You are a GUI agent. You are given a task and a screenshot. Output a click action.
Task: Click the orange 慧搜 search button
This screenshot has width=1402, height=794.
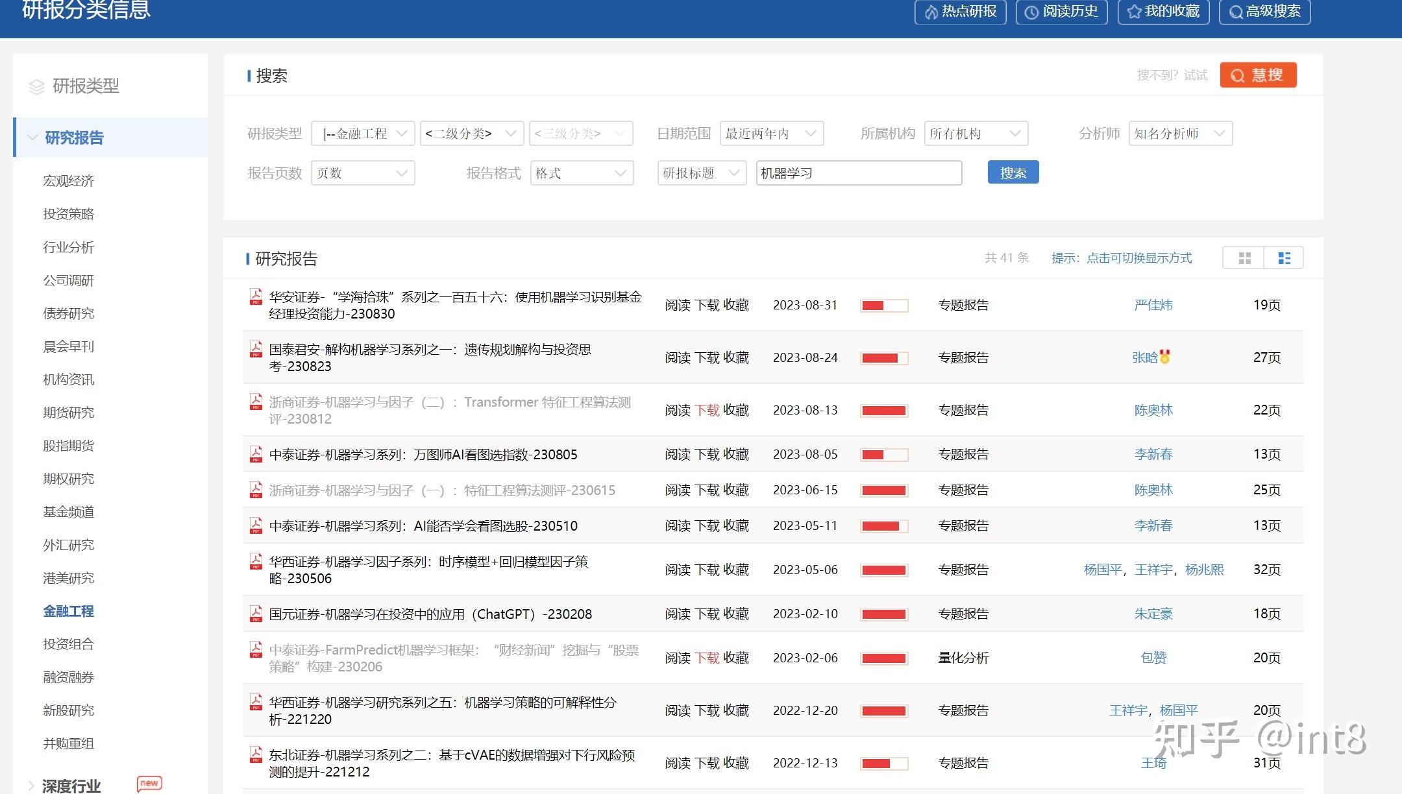coord(1258,75)
